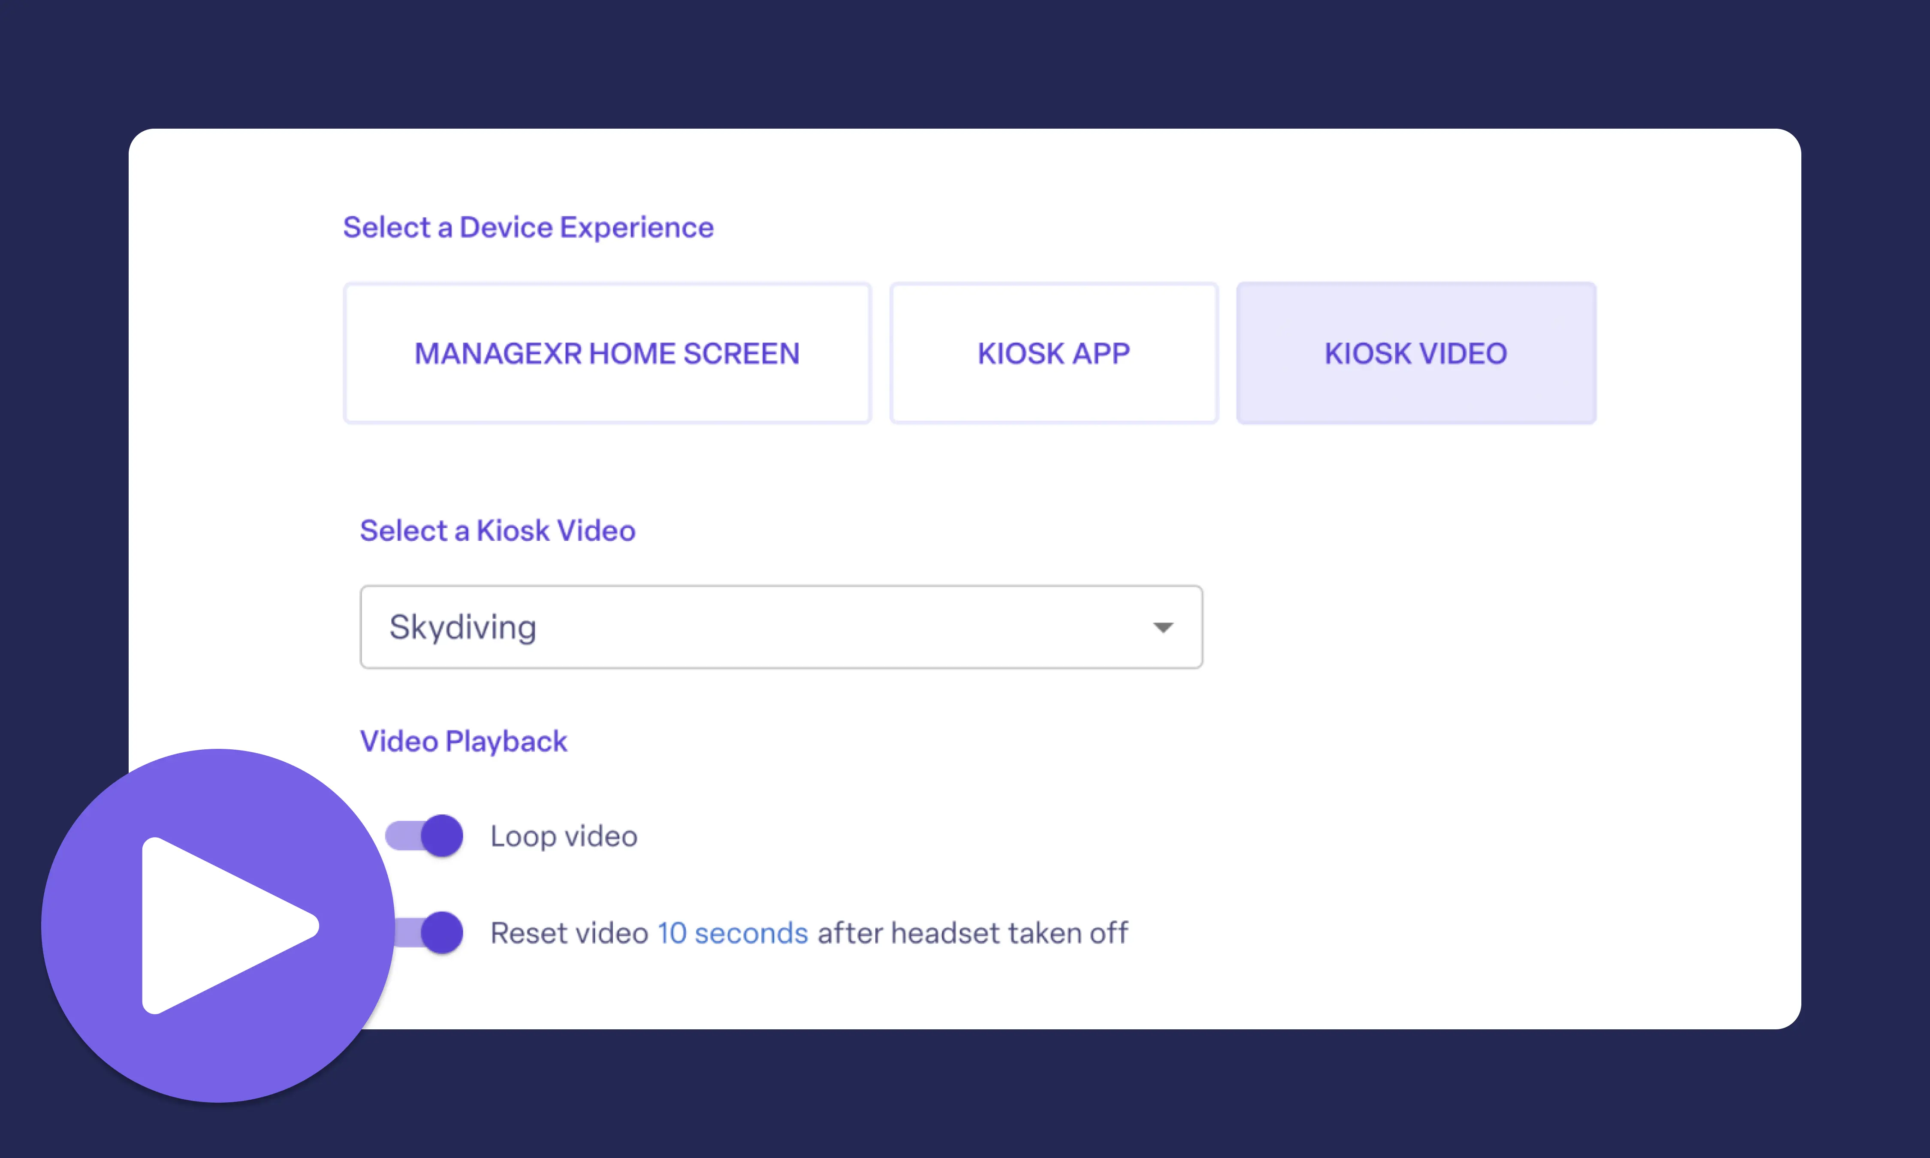This screenshot has width=1930, height=1158.
Task: Select the ManageXR Home Screen experience
Action: pyautogui.click(x=607, y=353)
